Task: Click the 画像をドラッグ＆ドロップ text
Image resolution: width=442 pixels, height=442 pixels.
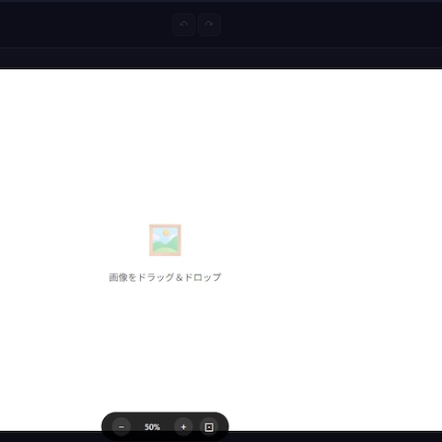Action: (x=165, y=277)
